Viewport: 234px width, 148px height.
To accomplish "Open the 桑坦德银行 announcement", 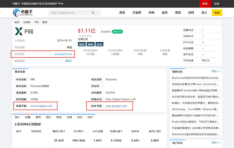I will click(195, 115).
